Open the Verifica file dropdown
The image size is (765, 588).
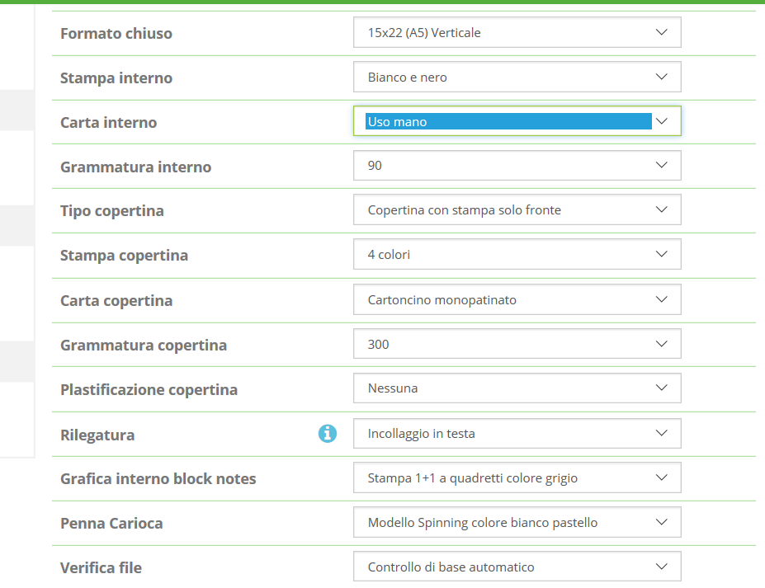pyautogui.click(x=517, y=567)
